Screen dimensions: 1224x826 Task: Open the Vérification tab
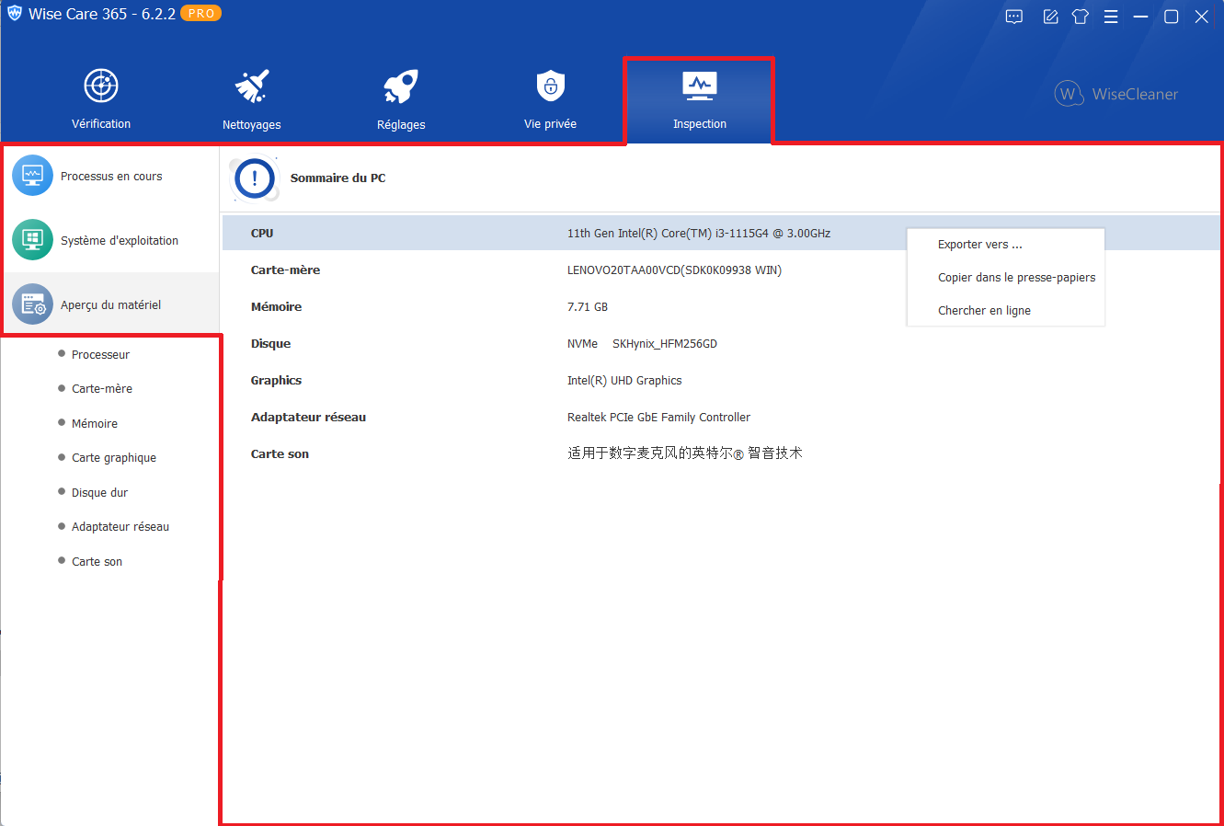101,99
